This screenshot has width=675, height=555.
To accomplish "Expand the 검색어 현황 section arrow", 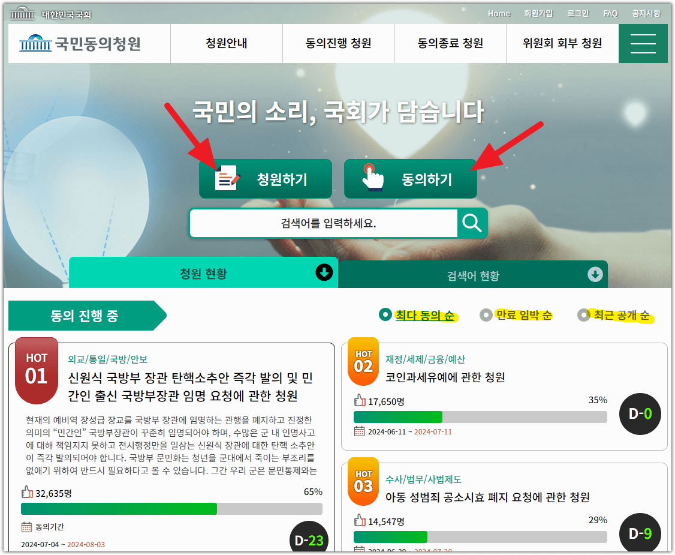I will 595,275.
